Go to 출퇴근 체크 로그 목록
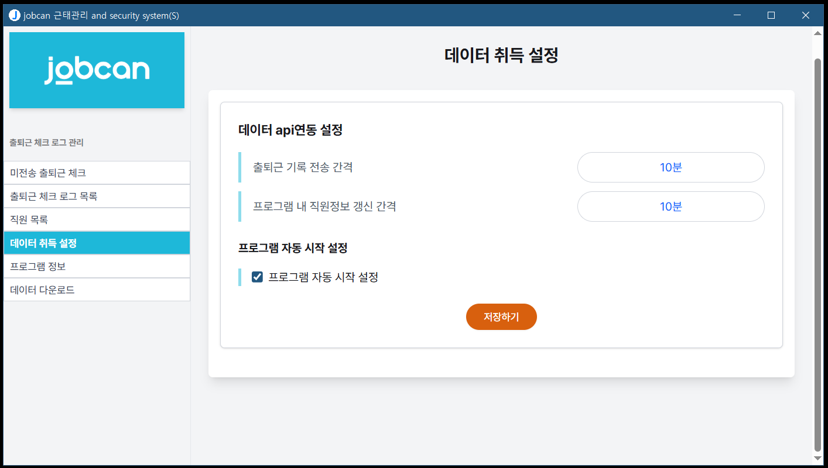The width and height of the screenshot is (828, 468). [x=97, y=196]
